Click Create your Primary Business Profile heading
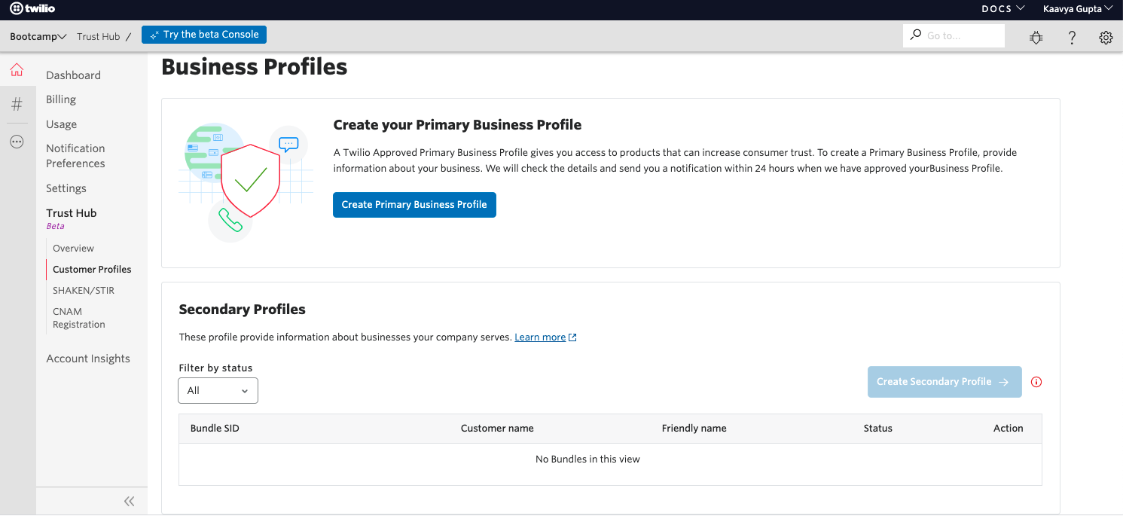1123x516 pixels. coord(457,125)
